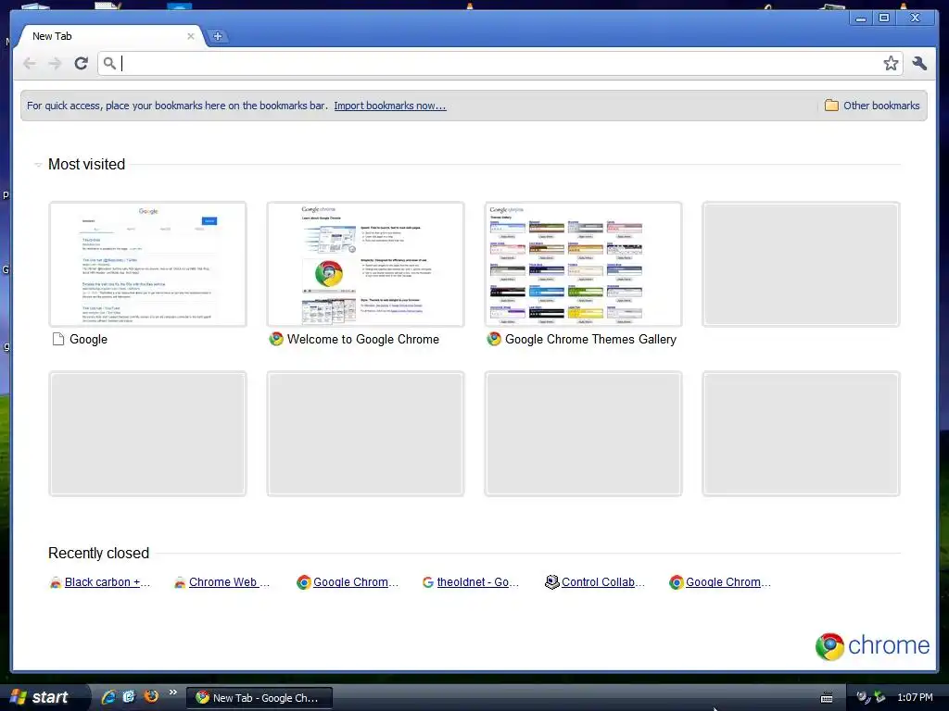Click the first tray icon beside the clock
The width and height of the screenshot is (949, 711).
point(863,697)
